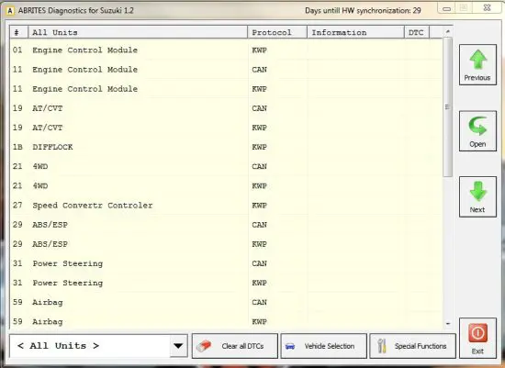Click the scrollbar down arrow
This screenshot has height=368, width=505.
[x=448, y=324]
